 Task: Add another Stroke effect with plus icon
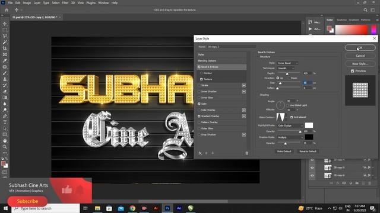244,85
